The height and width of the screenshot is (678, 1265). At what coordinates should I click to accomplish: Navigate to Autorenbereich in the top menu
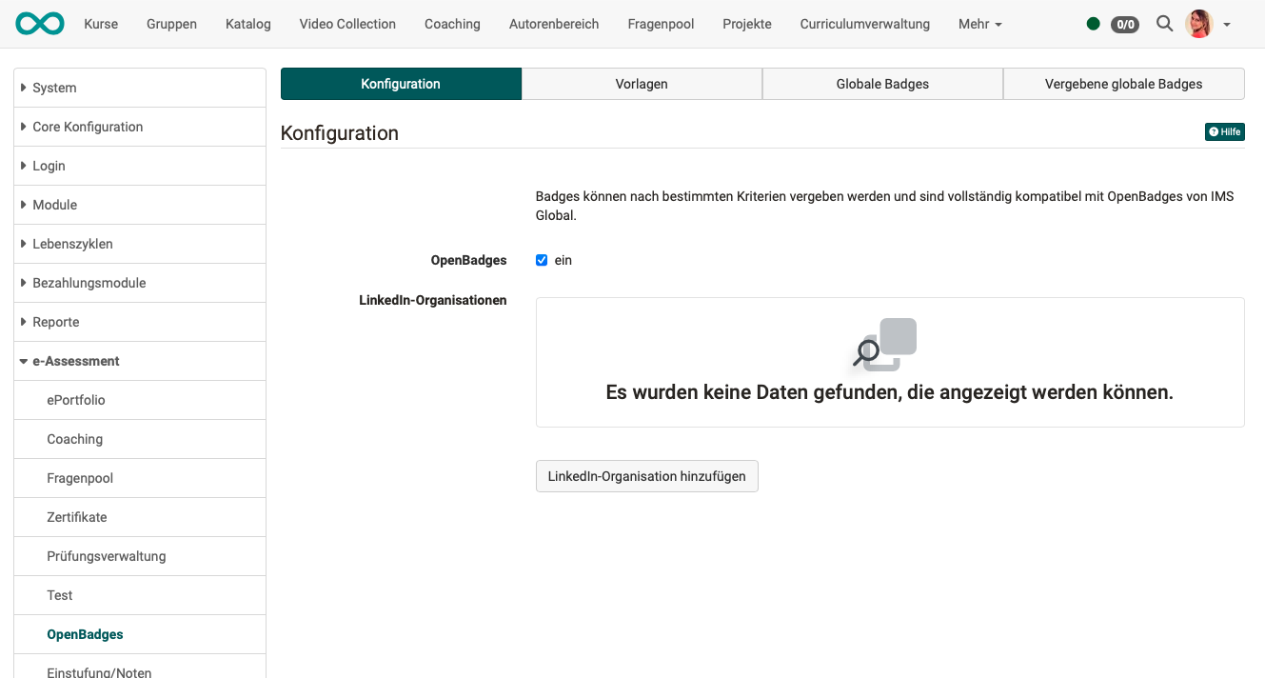pyautogui.click(x=554, y=24)
